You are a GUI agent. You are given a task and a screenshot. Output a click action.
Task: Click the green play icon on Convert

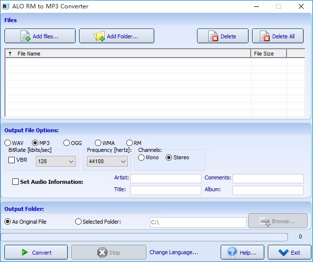[25, 252]
